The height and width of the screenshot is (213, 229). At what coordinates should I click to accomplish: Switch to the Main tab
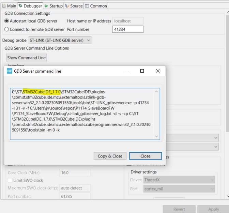tap(9, 6)
